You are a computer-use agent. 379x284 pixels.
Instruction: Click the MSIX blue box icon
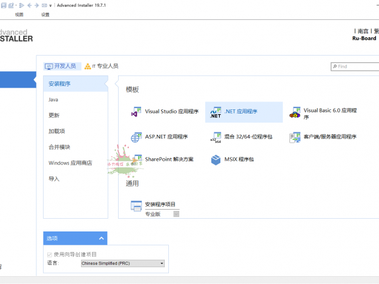216,160
